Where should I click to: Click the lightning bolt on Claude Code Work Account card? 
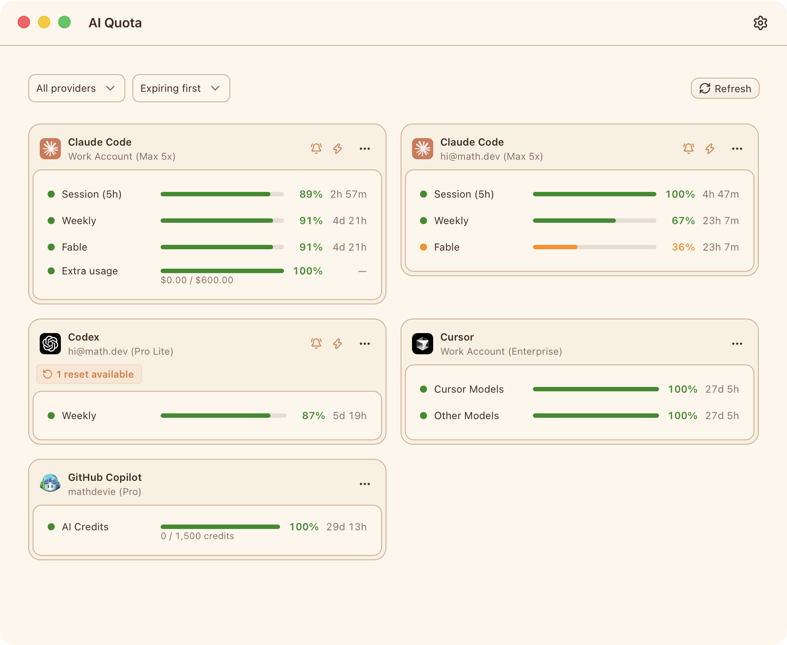click(337, 149)
